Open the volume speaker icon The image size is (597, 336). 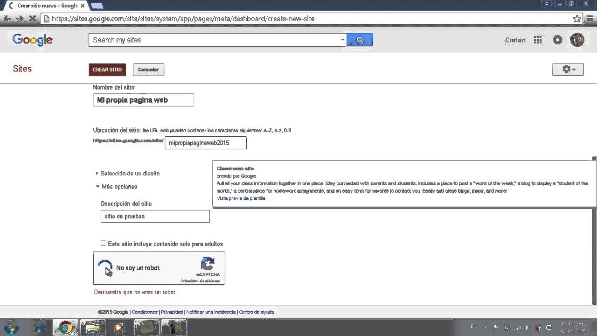point(527,327)
